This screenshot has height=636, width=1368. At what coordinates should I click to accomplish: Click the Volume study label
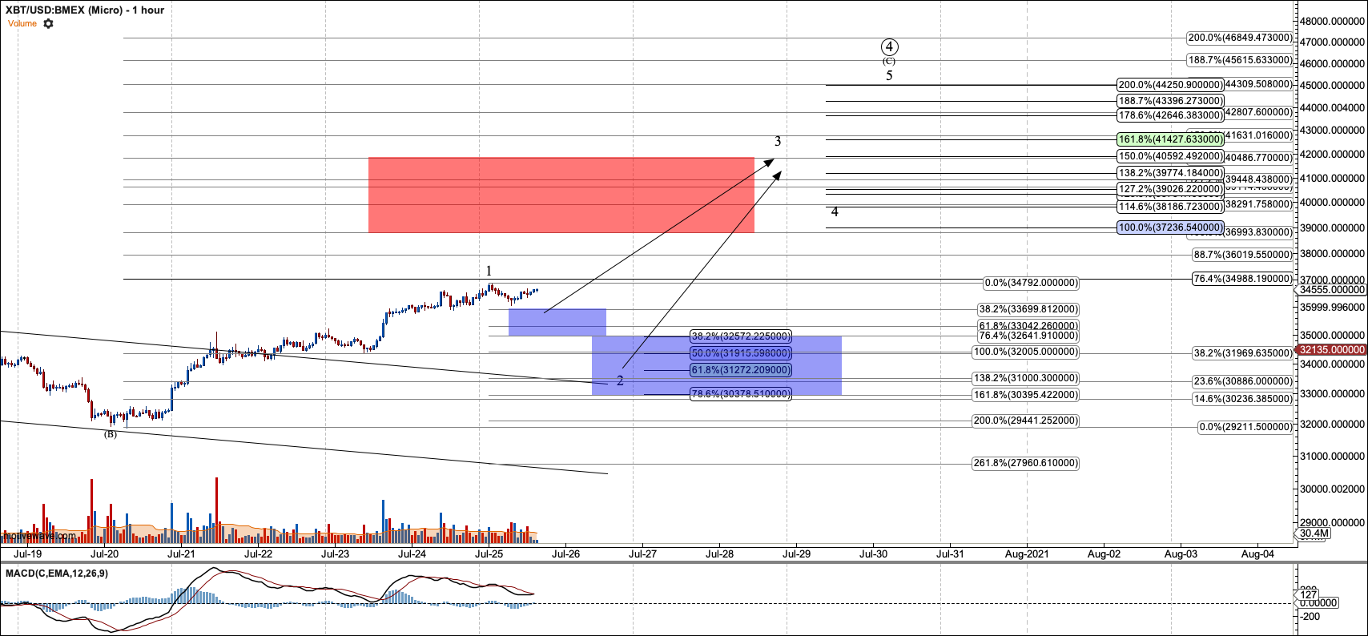[x=22, y=24]
